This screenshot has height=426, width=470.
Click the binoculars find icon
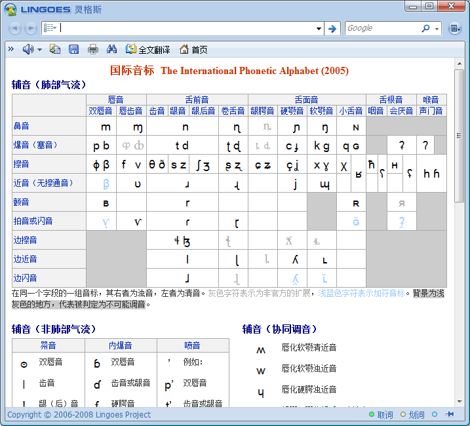pyautogui.click(x=111, y=49)
